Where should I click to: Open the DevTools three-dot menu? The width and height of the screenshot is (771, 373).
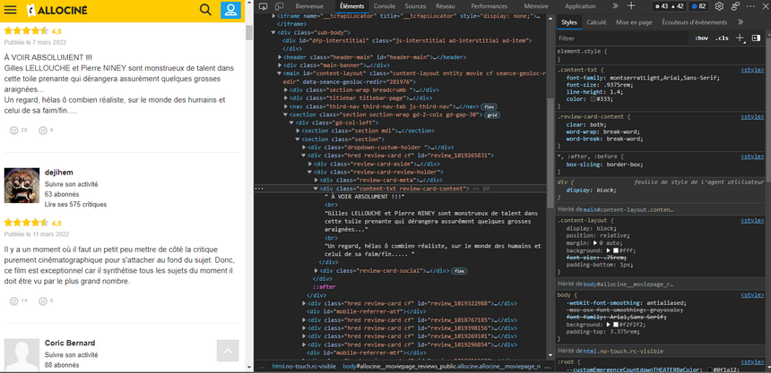(x=750, y=6)
